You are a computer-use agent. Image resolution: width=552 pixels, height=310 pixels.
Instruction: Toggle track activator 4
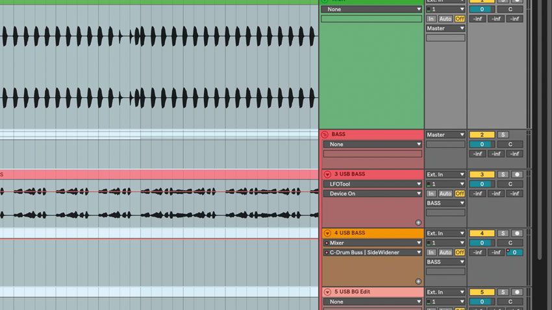(x=482, y=233)
